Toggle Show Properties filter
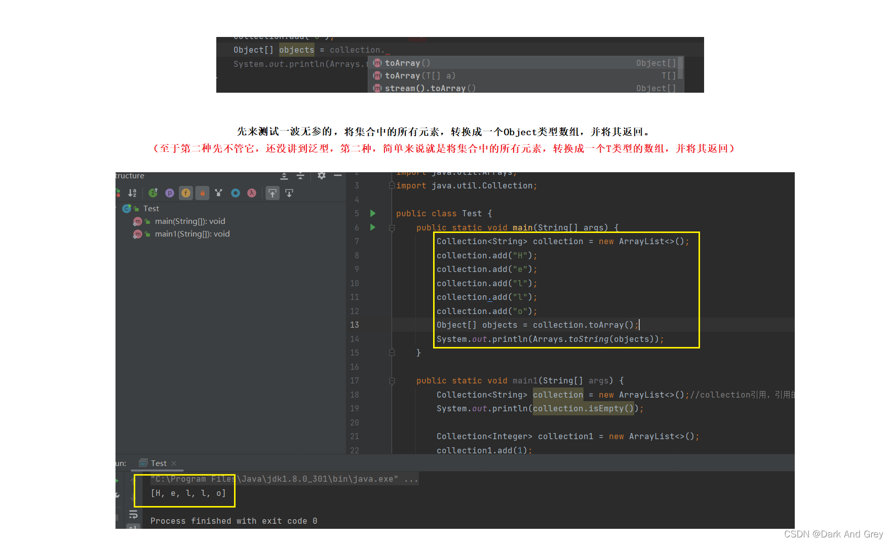891x544 pixels. click(170, 193)
